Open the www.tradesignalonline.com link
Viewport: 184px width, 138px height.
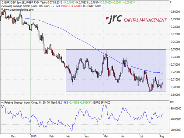pos(19,9)
